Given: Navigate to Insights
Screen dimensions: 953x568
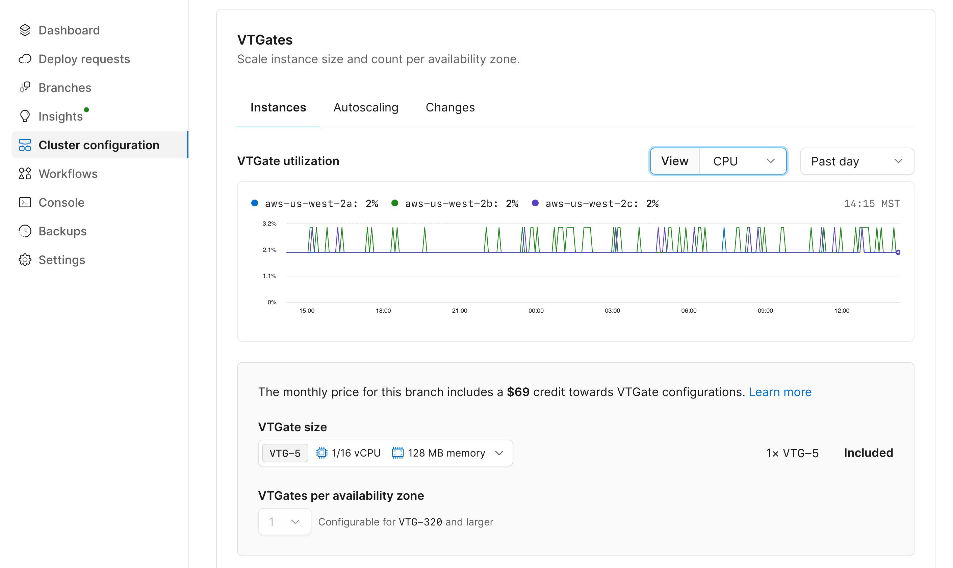Looking at the screenshot, I should [61, 117].
